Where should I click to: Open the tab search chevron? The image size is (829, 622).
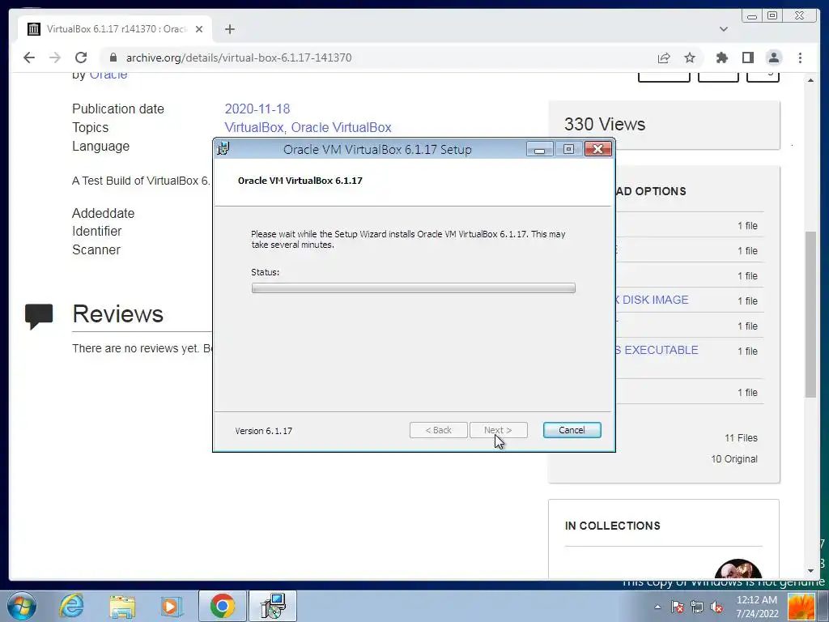(723, 29)
